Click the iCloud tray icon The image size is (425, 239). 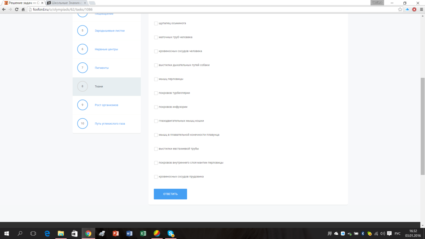click(343, 234)
